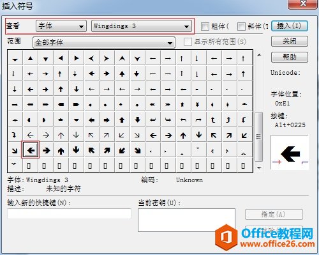Image resolution: width=319 pixels, height=255 pixels.
Task: Pick the t-shaped upward hooked arrow symbol
Action: 213,120
